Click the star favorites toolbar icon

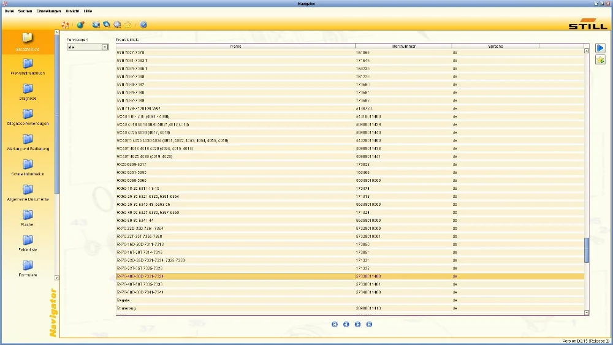[128, 25]
